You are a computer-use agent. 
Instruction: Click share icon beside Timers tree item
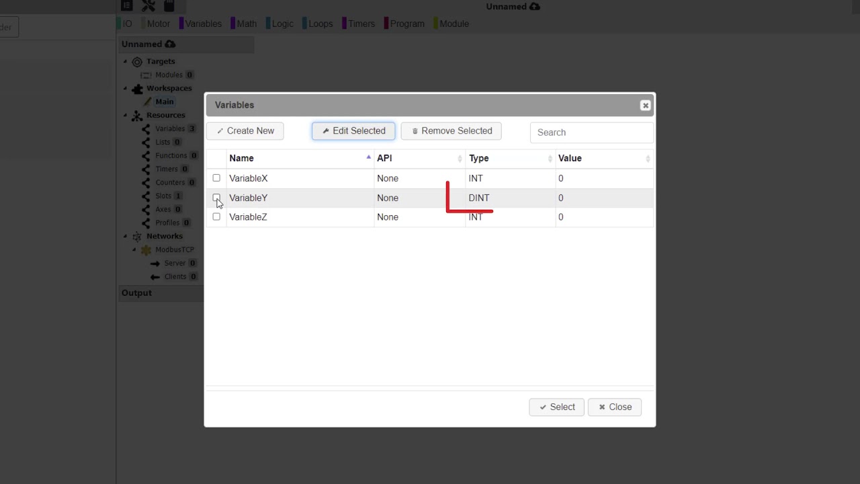146,169
